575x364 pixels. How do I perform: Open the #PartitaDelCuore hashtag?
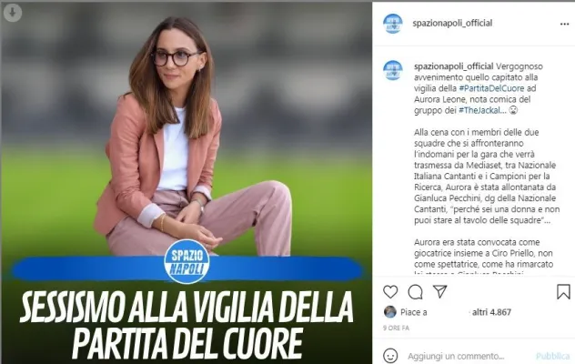[491, 88]
